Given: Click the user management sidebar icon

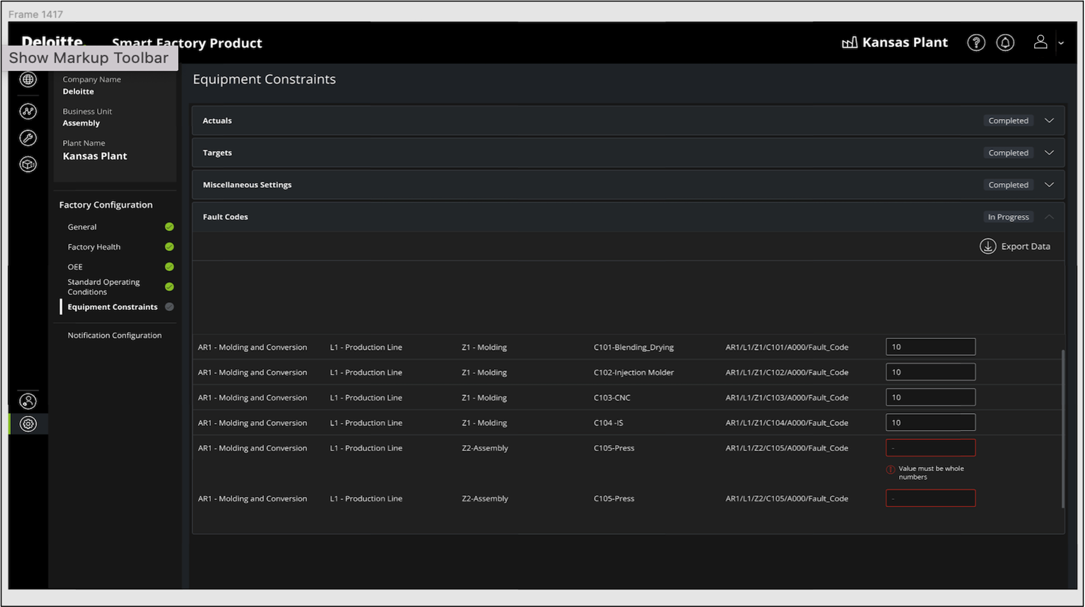Looking at the screenshot, I should pyautogui.click(x=28, y=401).
